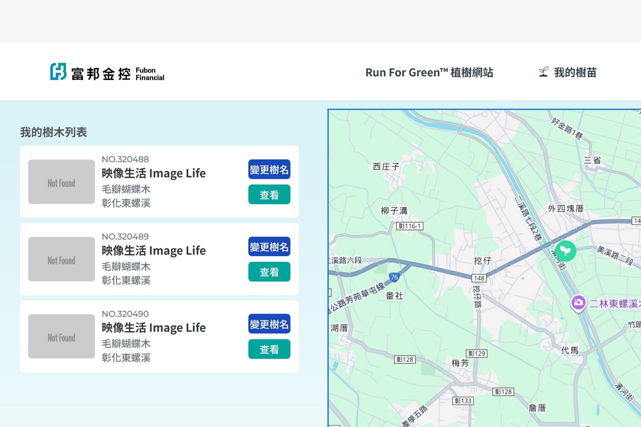Click the 彰133 road badge on map

(463, 400)
